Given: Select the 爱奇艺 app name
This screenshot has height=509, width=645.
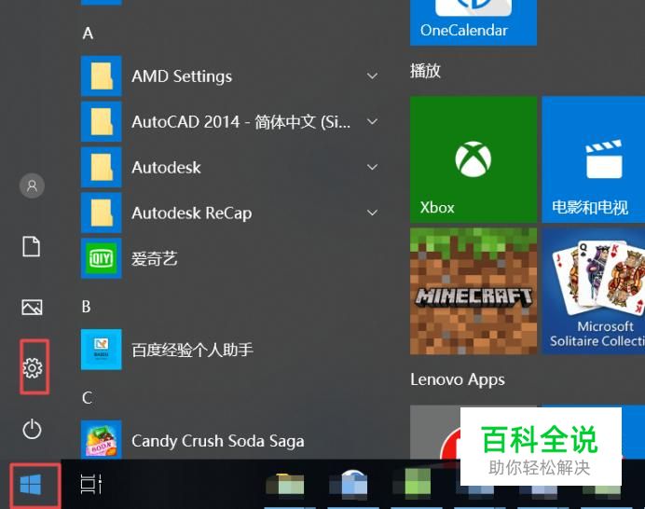Looking at the screenshot, I should pos(154,259).
